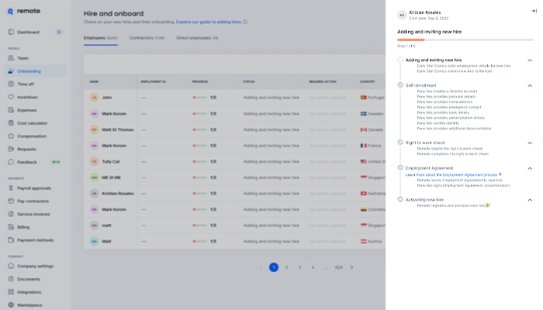Click the Status column header

[249, 81]
